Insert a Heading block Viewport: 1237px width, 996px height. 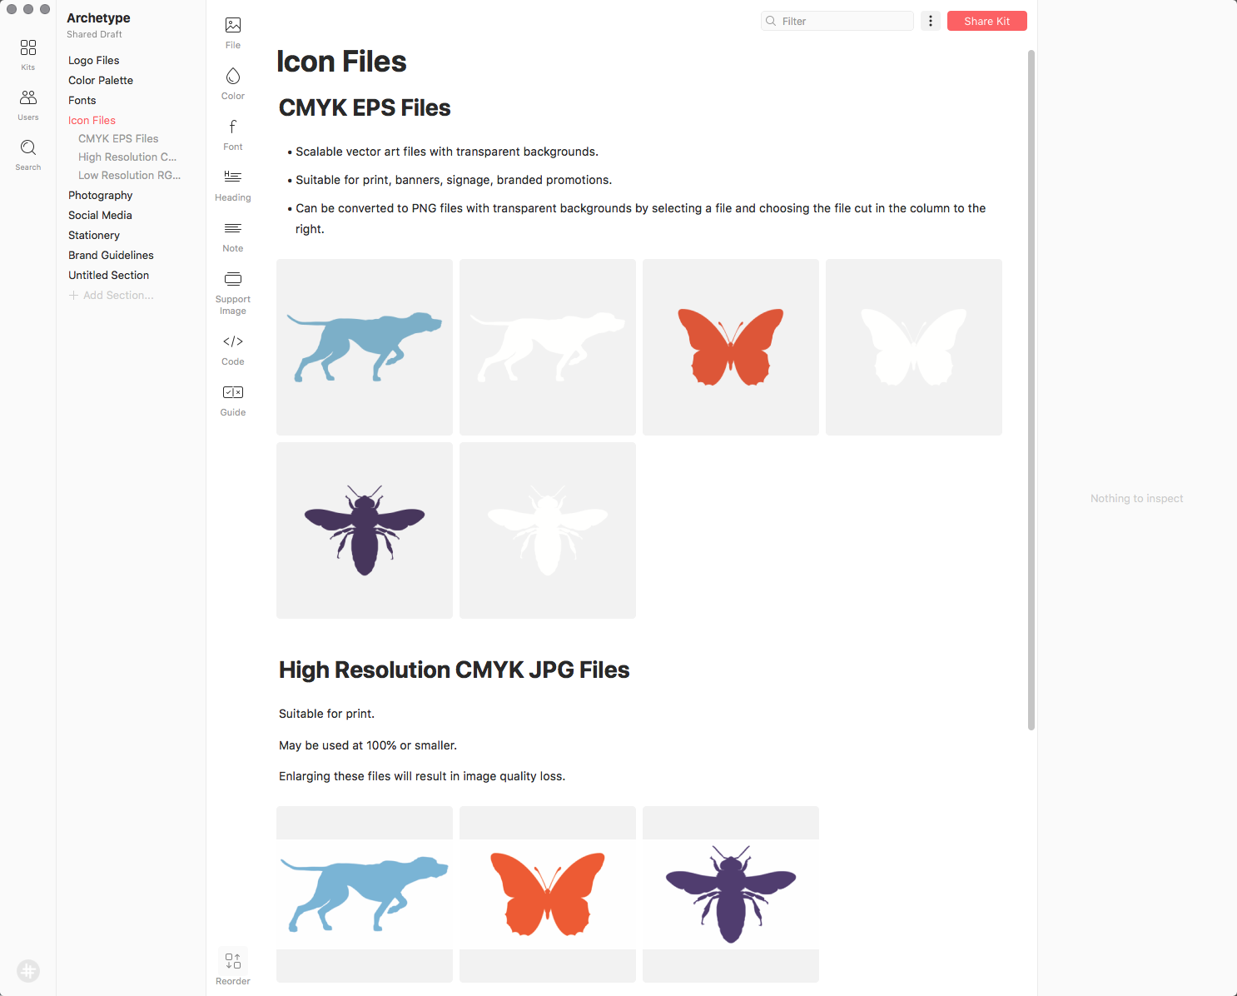point(233,185)
